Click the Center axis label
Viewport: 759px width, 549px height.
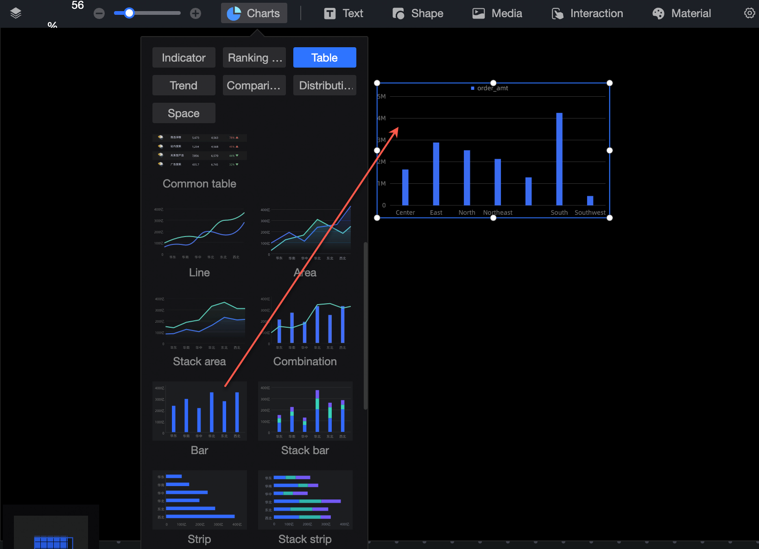click(x=405, y=212)
